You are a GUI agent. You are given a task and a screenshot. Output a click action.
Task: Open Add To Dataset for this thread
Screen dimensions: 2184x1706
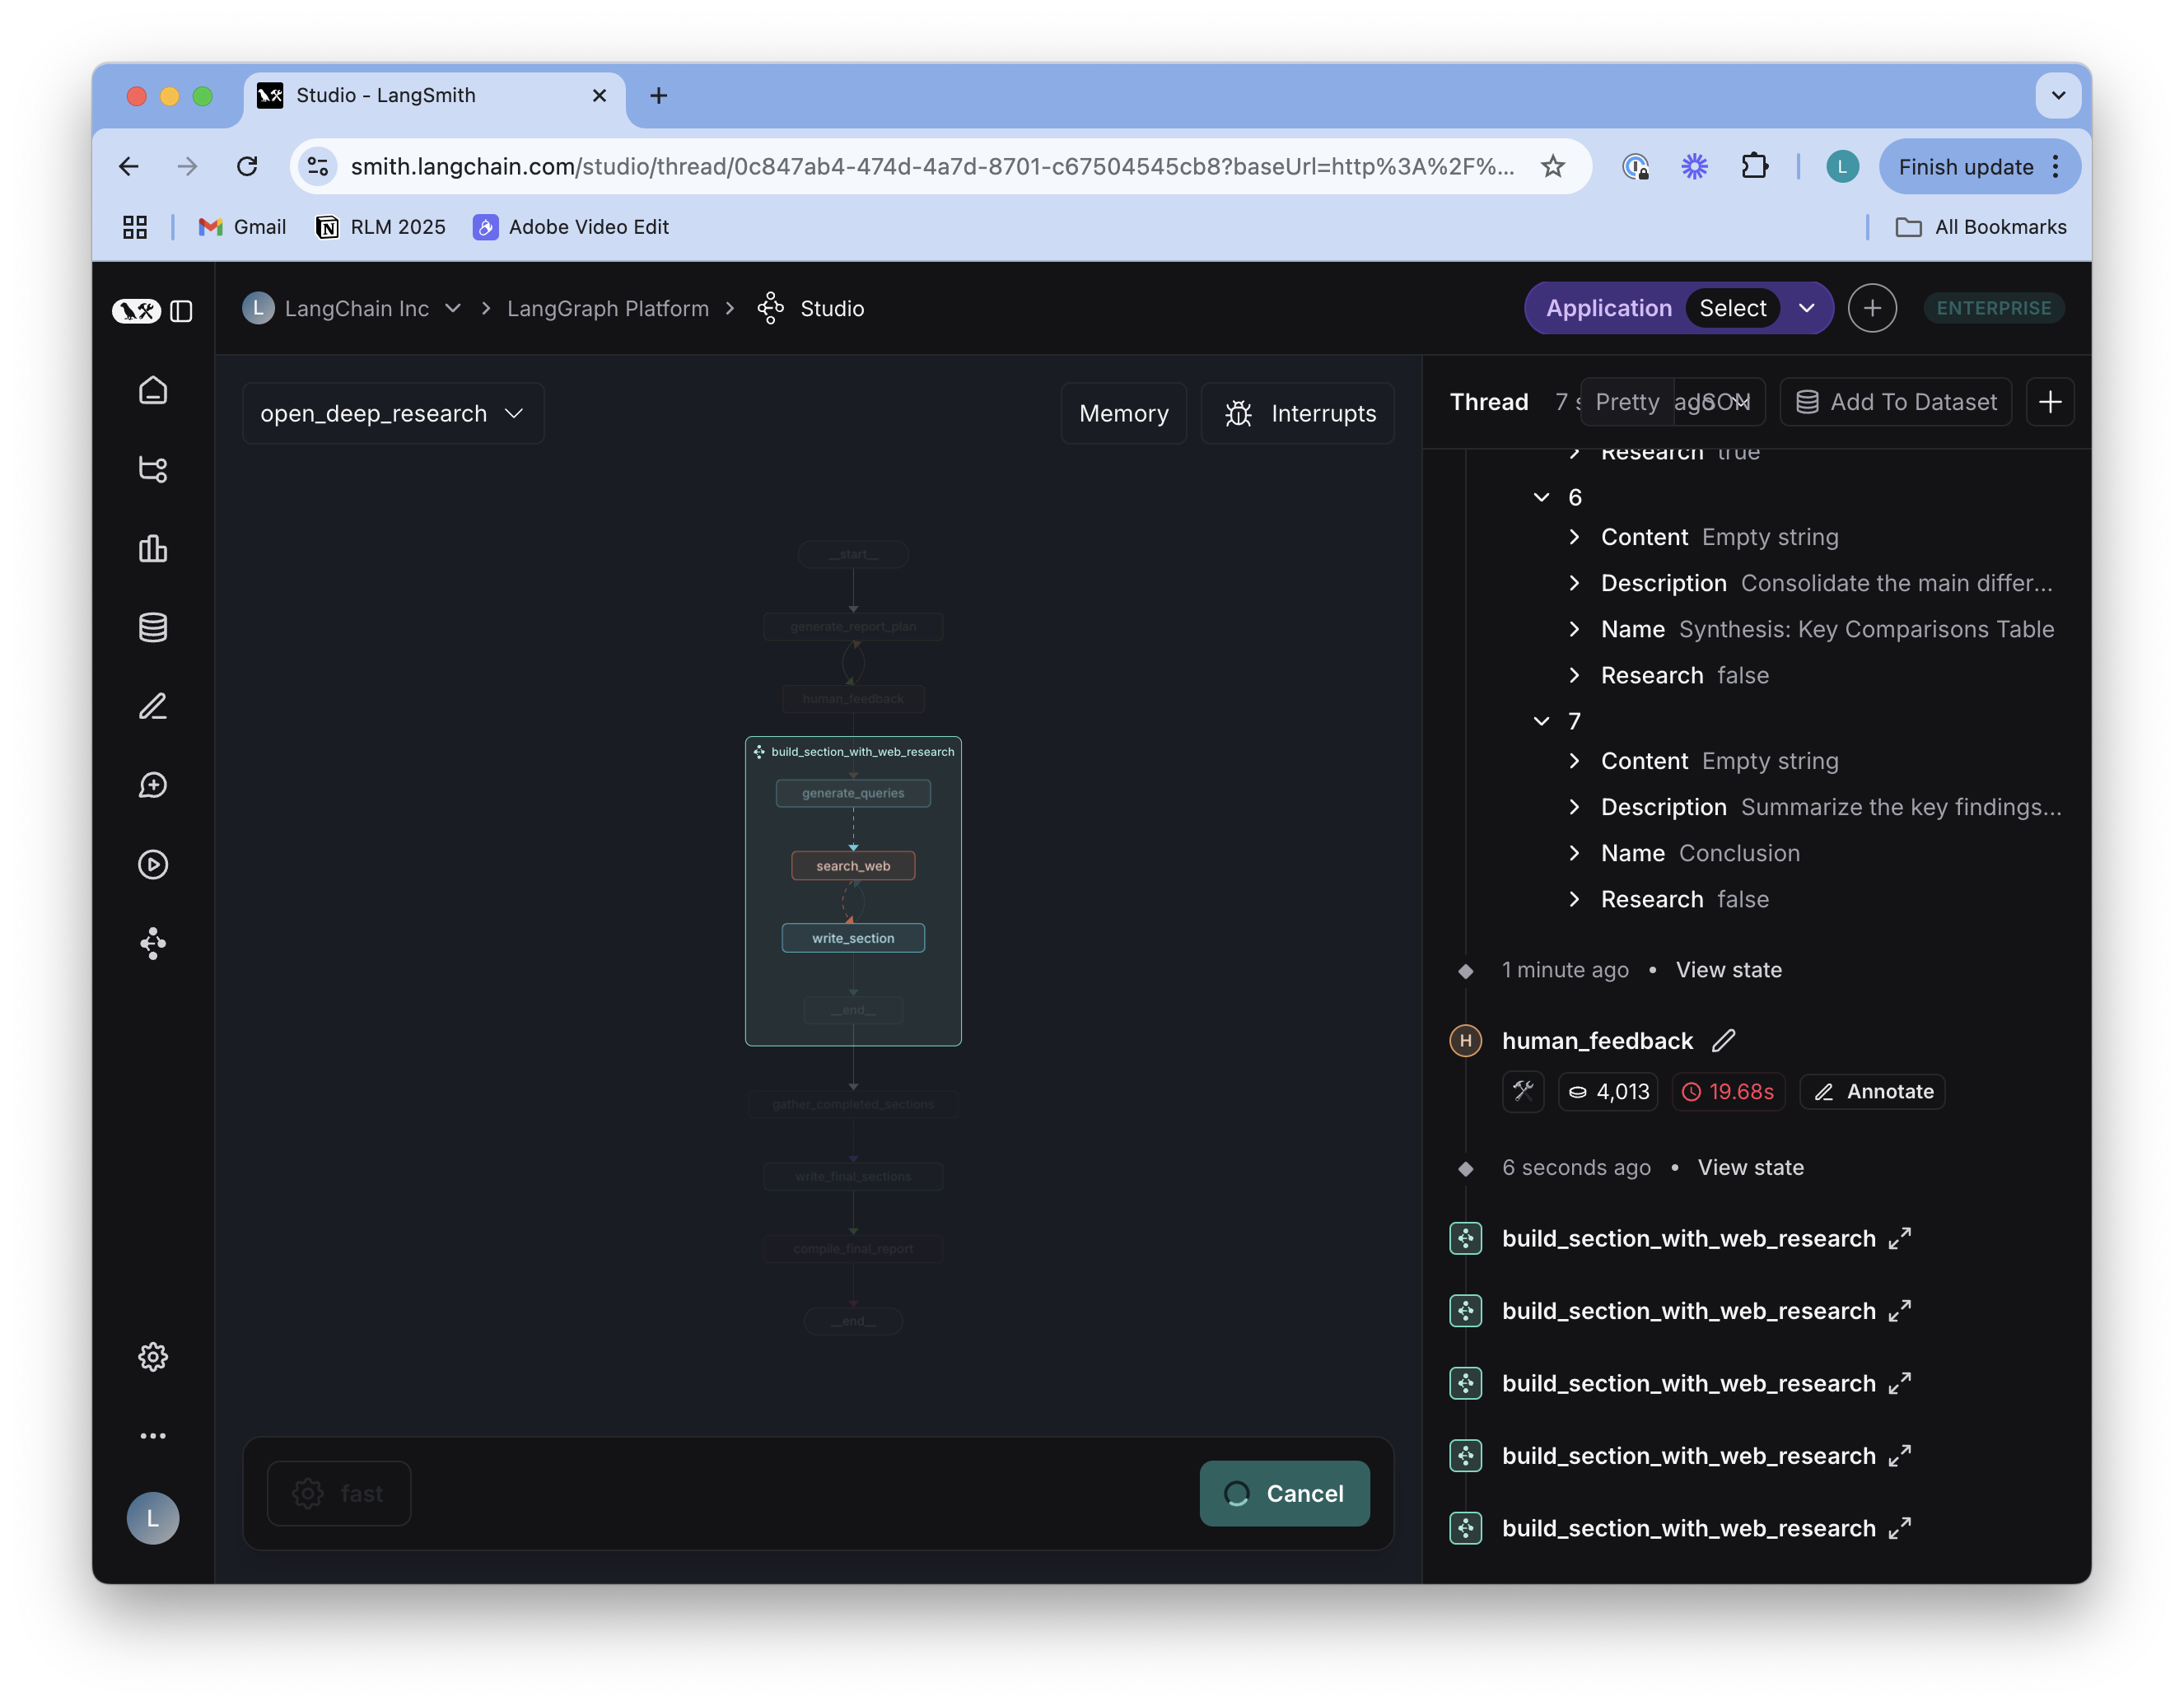[x=1895, y=401]
